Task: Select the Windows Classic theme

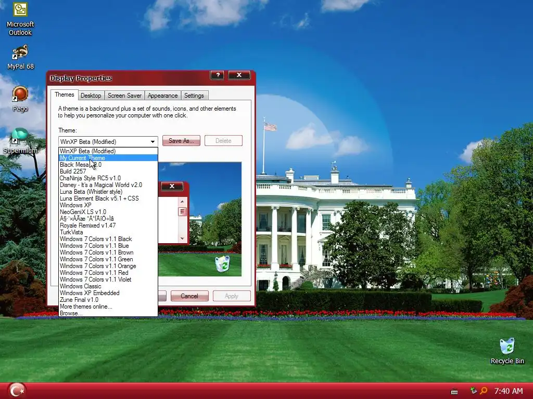Action: [108, 286]
